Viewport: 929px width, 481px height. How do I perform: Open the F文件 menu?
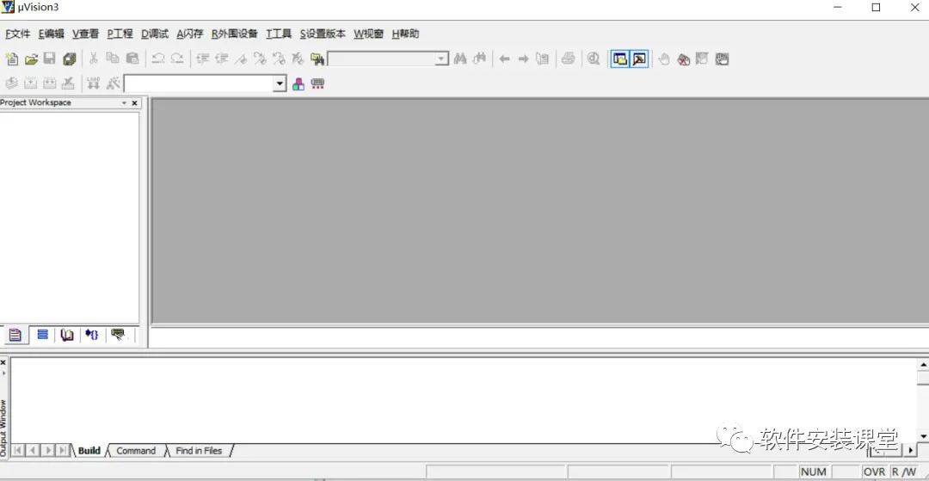click(18, 34)
